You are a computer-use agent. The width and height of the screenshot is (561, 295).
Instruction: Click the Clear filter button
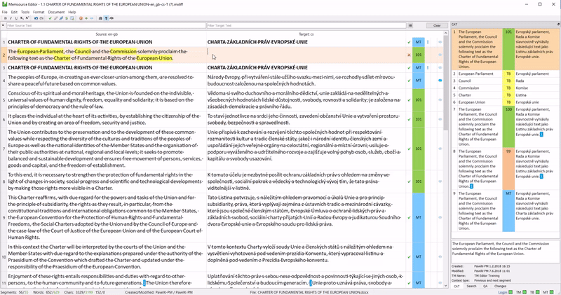(x=437, y=25)
